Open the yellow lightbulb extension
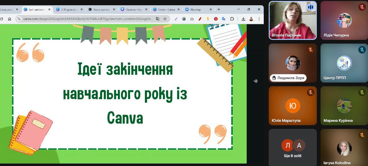 click(208, 19)
